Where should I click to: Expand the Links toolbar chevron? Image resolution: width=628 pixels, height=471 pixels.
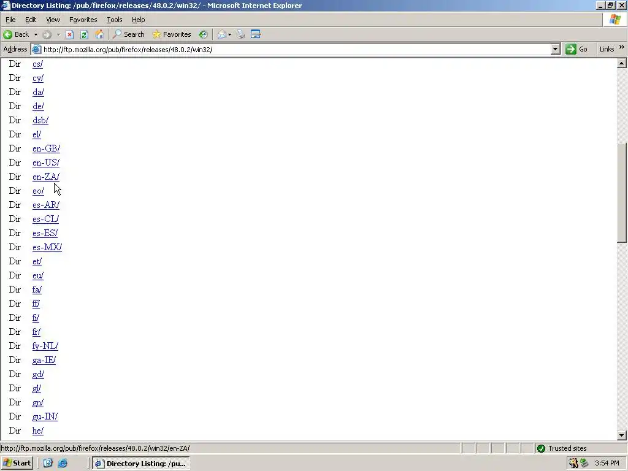[x=622, y=47]
